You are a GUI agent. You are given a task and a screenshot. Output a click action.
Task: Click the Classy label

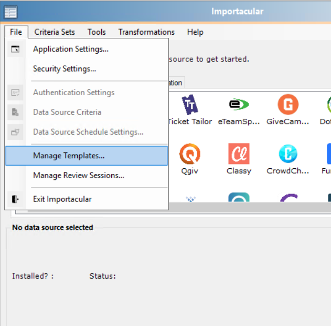click(239, 171)
